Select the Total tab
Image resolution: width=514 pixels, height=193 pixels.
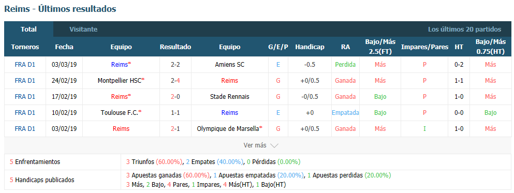click(x=28, y=29)
